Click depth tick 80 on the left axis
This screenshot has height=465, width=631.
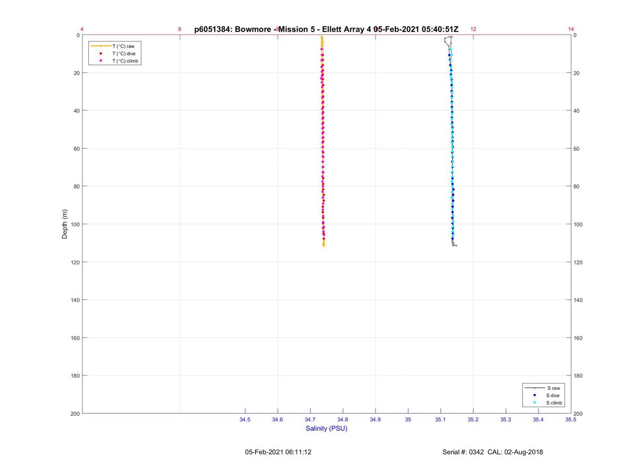coord(76,187)
